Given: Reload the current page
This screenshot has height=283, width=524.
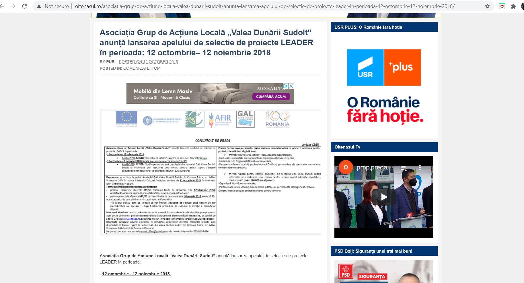Looking at the screenshot, I should pos(25,6).
